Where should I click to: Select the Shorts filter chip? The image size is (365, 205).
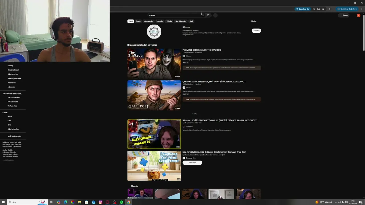click(x=138, y=21)
